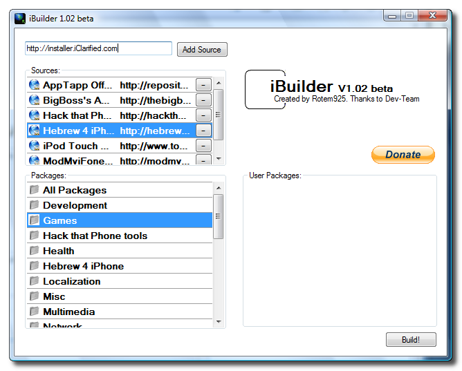This screenshot has width=462, height=371.
Task: Select the Games category
Action: (120, 220)
